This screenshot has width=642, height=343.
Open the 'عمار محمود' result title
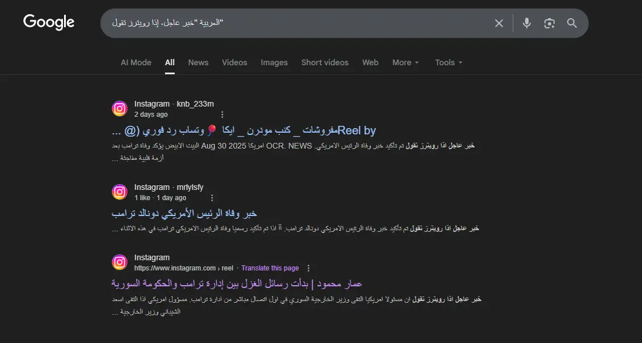tap(236, 283)
